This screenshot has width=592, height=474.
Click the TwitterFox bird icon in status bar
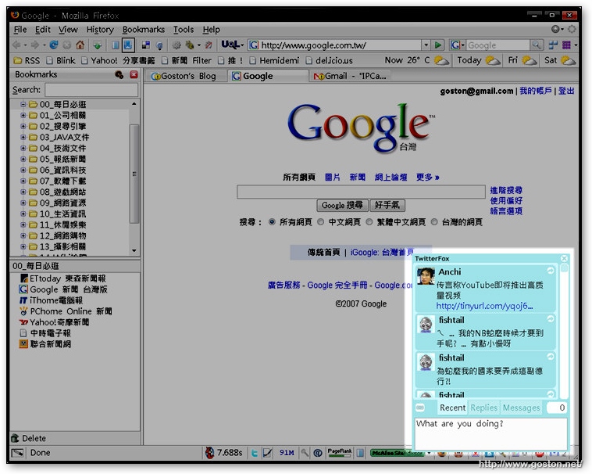pyautogui.click(x=255, y=452)
